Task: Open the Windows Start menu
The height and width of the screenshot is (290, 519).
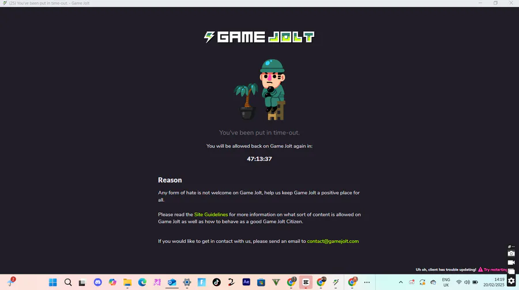Action: 52,282
